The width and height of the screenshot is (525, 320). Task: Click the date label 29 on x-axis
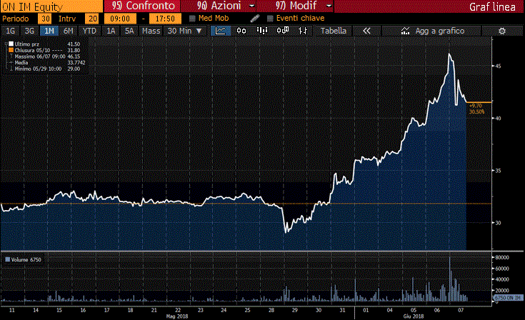click(294, 310)
